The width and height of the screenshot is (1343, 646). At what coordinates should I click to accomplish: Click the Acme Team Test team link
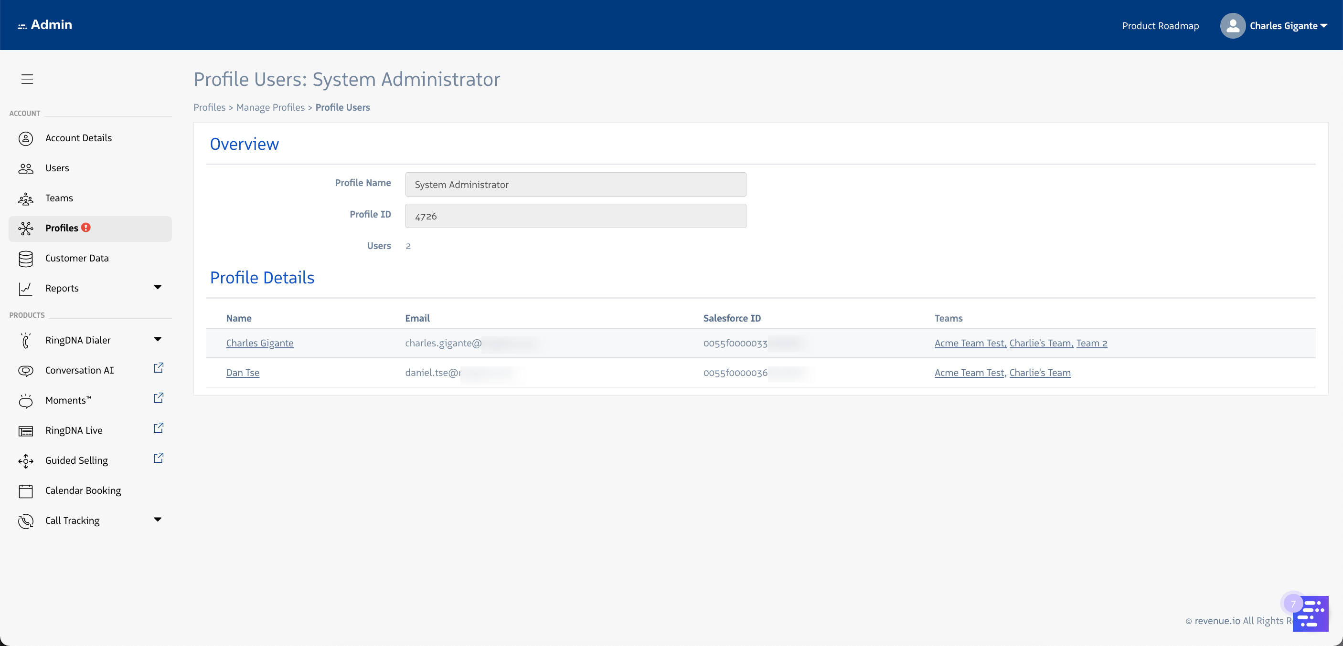[968, 343]
